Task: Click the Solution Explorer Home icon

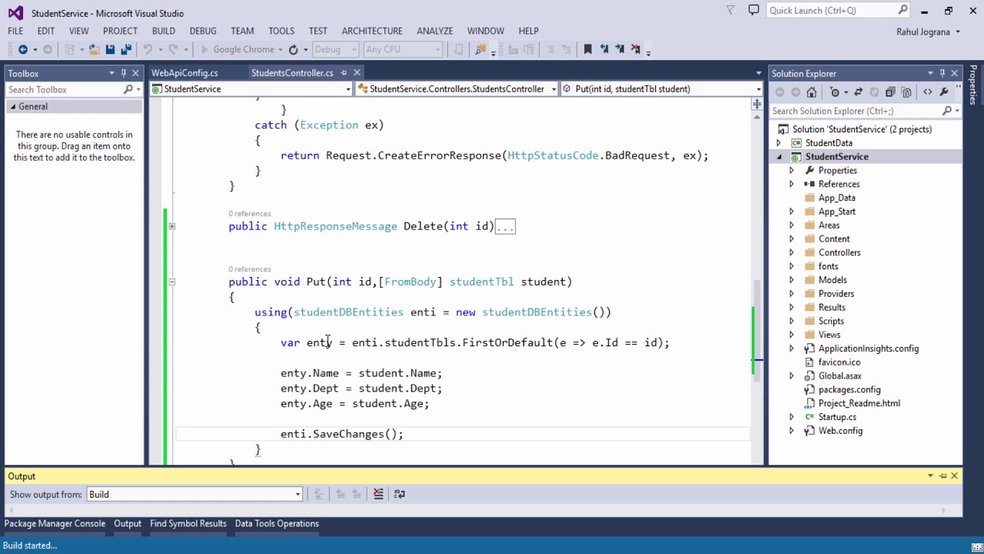Action: pos(811,92)
